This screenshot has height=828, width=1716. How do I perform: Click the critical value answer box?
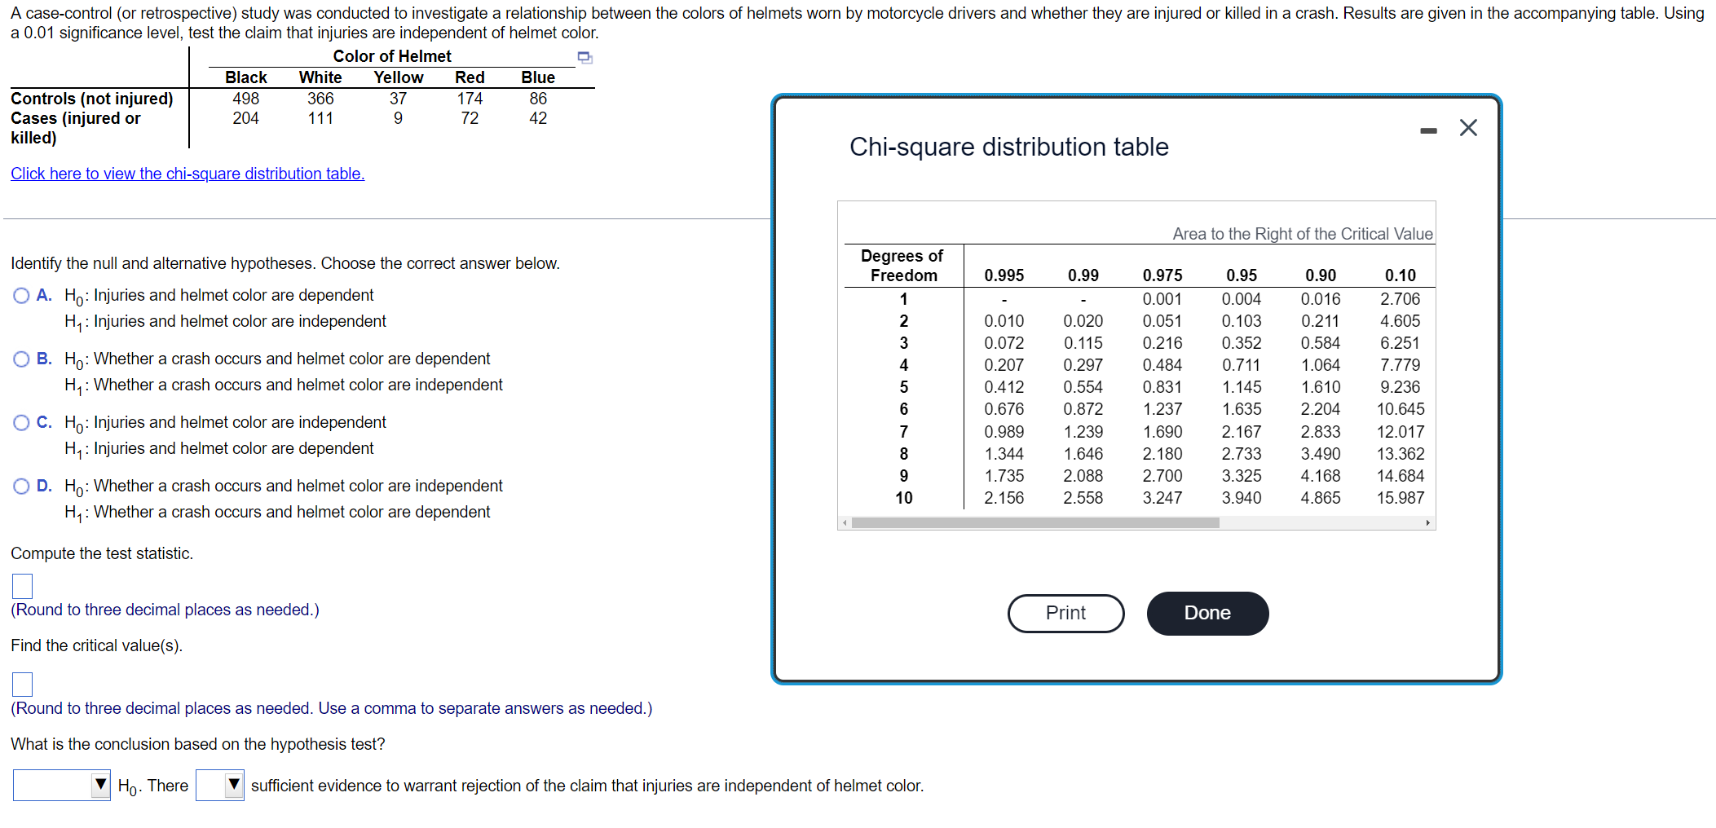21,684
